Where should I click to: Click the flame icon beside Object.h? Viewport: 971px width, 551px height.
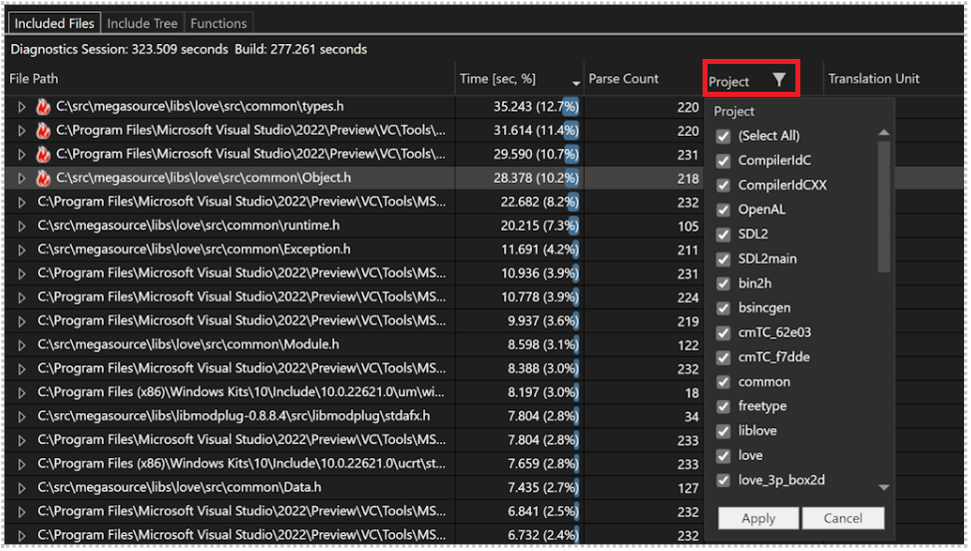coord(43,178)
